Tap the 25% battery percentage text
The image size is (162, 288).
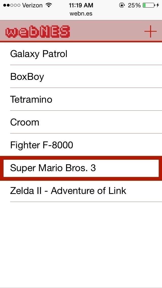[x=134, y=5]
